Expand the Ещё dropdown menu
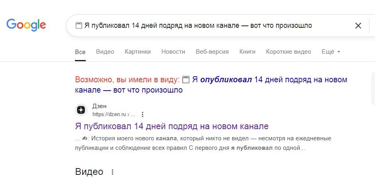The height and width of the screenshot is (184, 375). (x=331, y=52)
